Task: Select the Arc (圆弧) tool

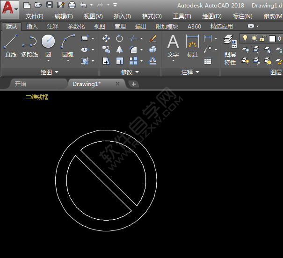Action: coord(68,45)
